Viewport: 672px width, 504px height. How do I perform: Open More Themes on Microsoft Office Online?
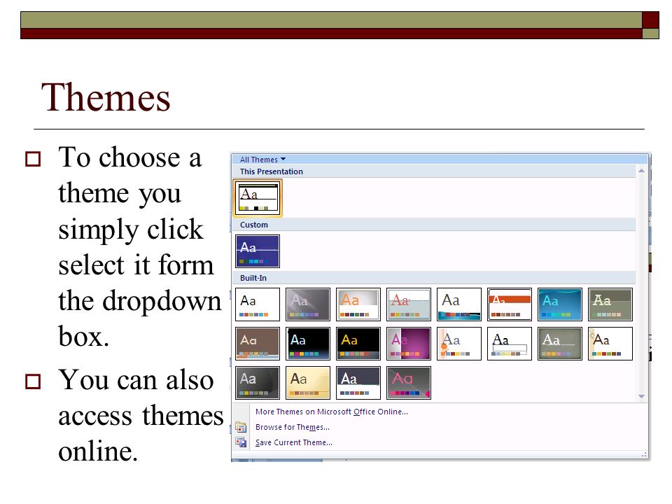point(331,412)
